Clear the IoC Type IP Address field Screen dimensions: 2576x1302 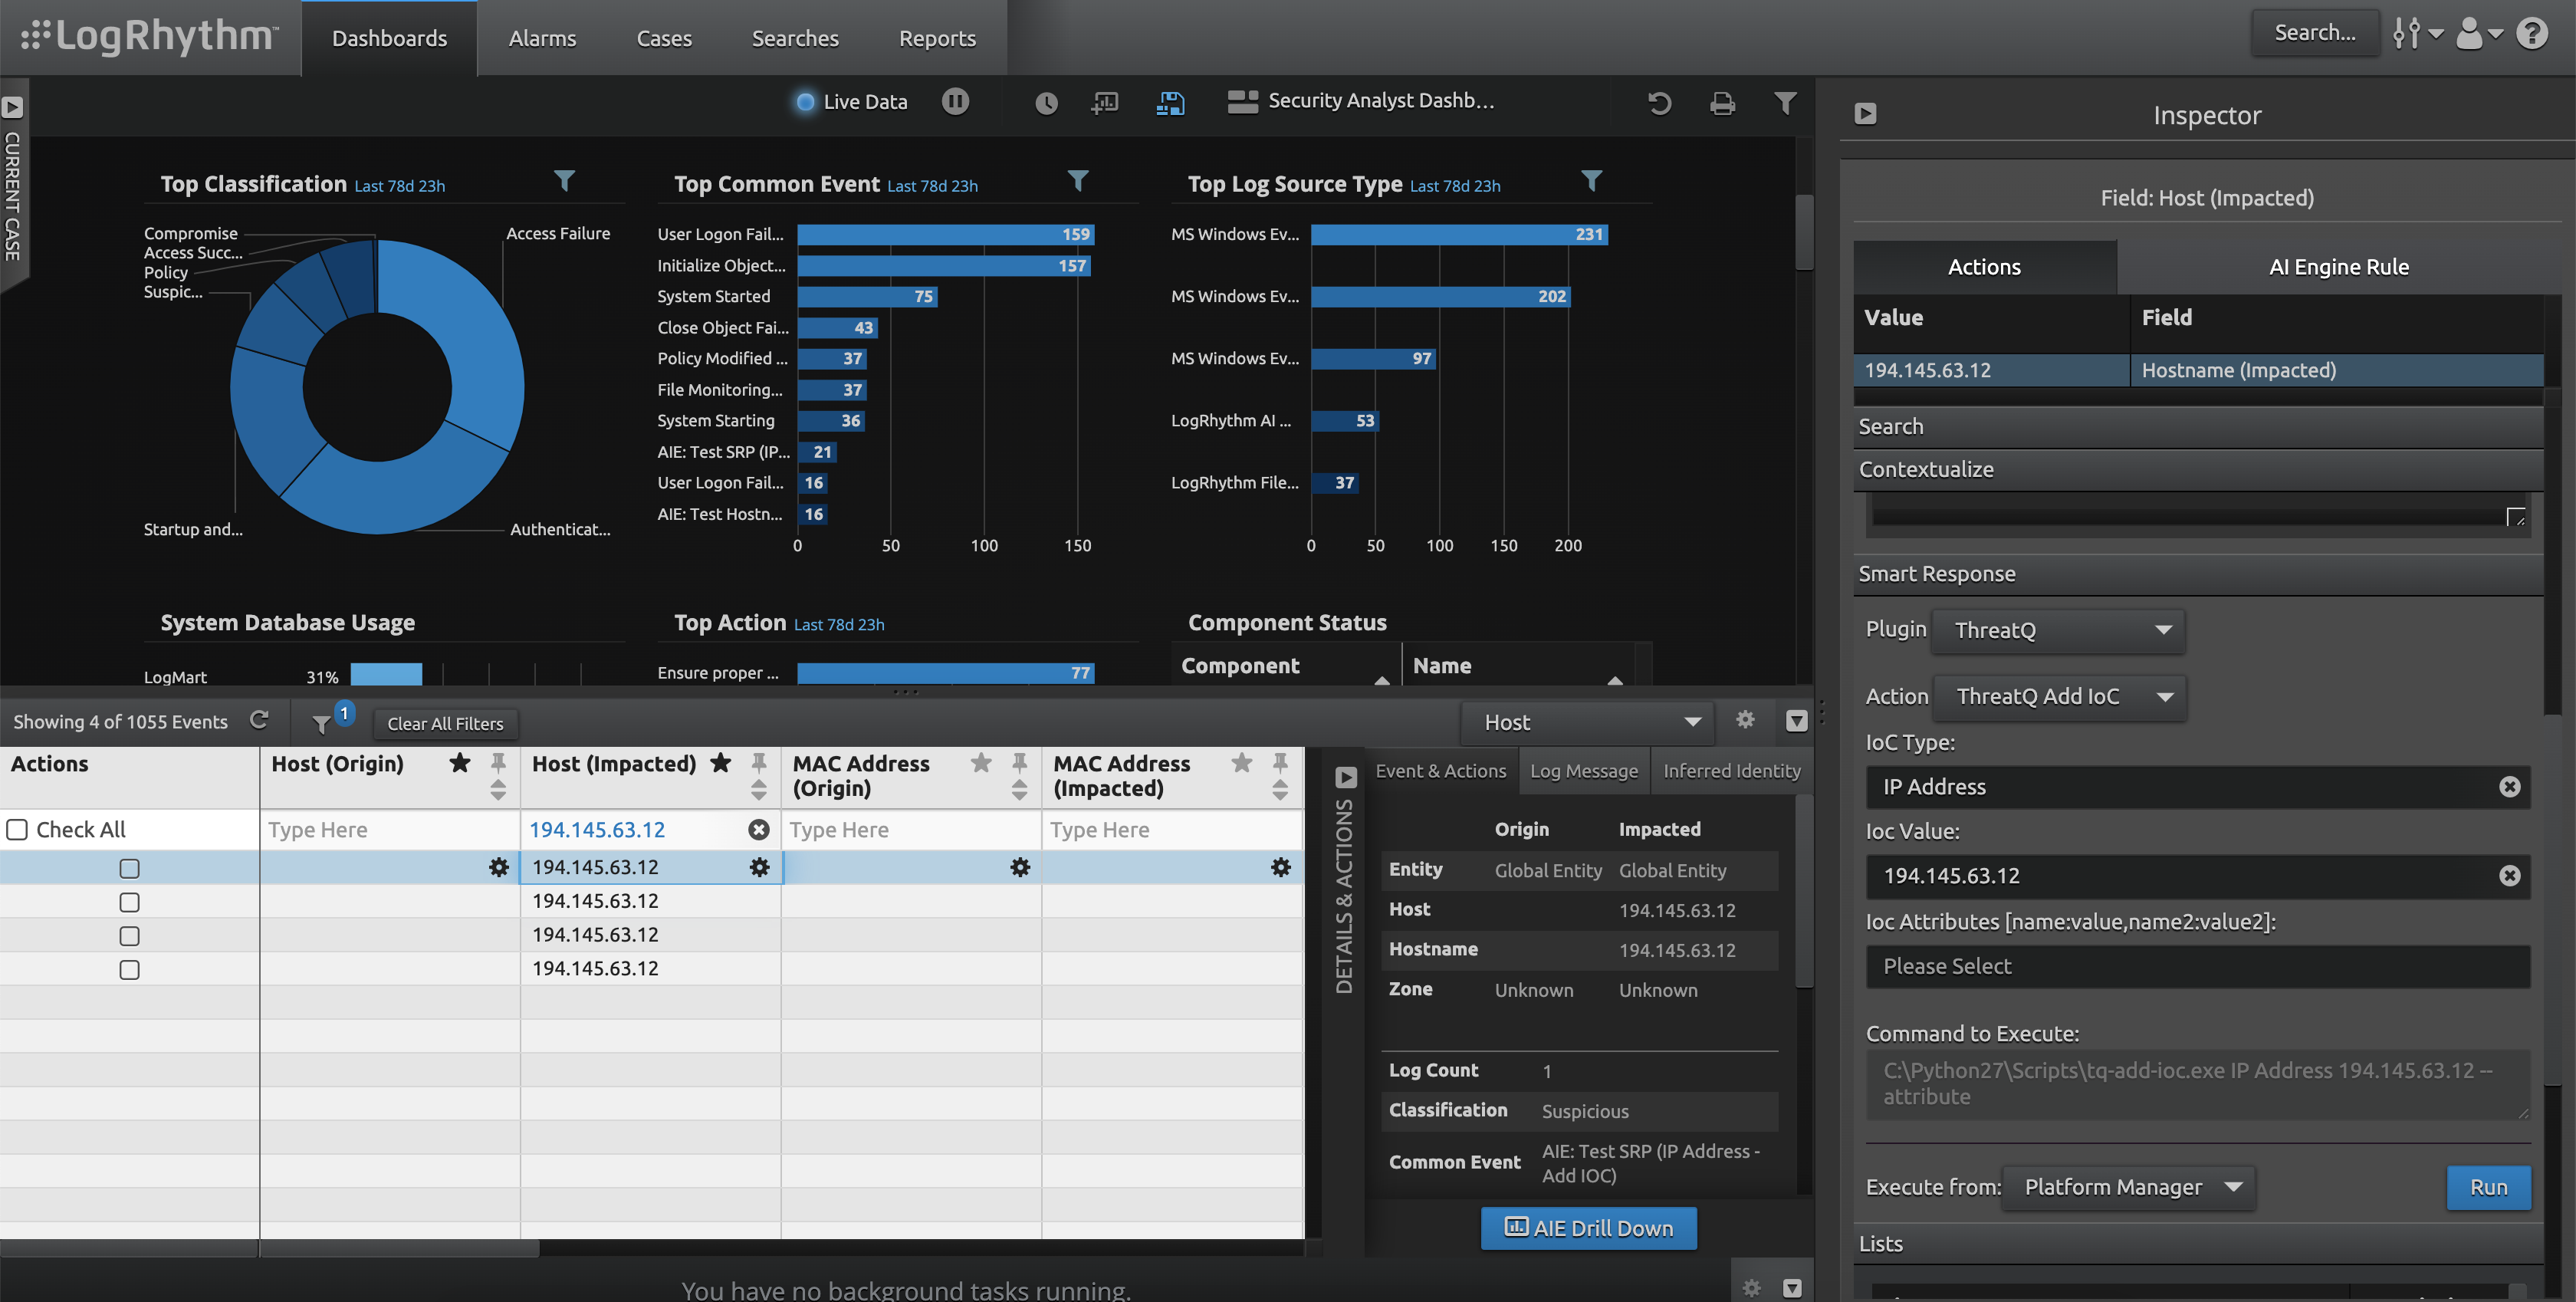(x=2509, y=787)
